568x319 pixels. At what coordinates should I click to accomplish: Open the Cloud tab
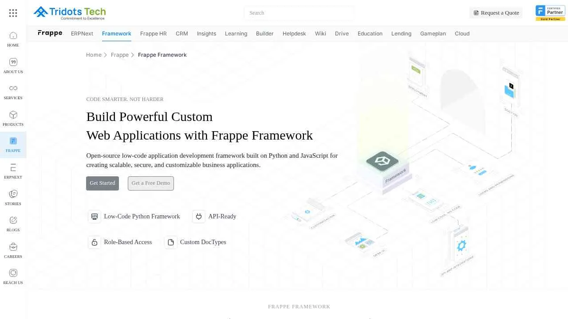[x=462, y=34]
